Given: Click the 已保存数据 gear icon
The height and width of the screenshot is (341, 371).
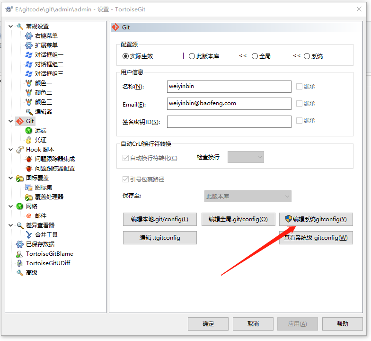Looking at the screenshot, I should tap(20, 244).
